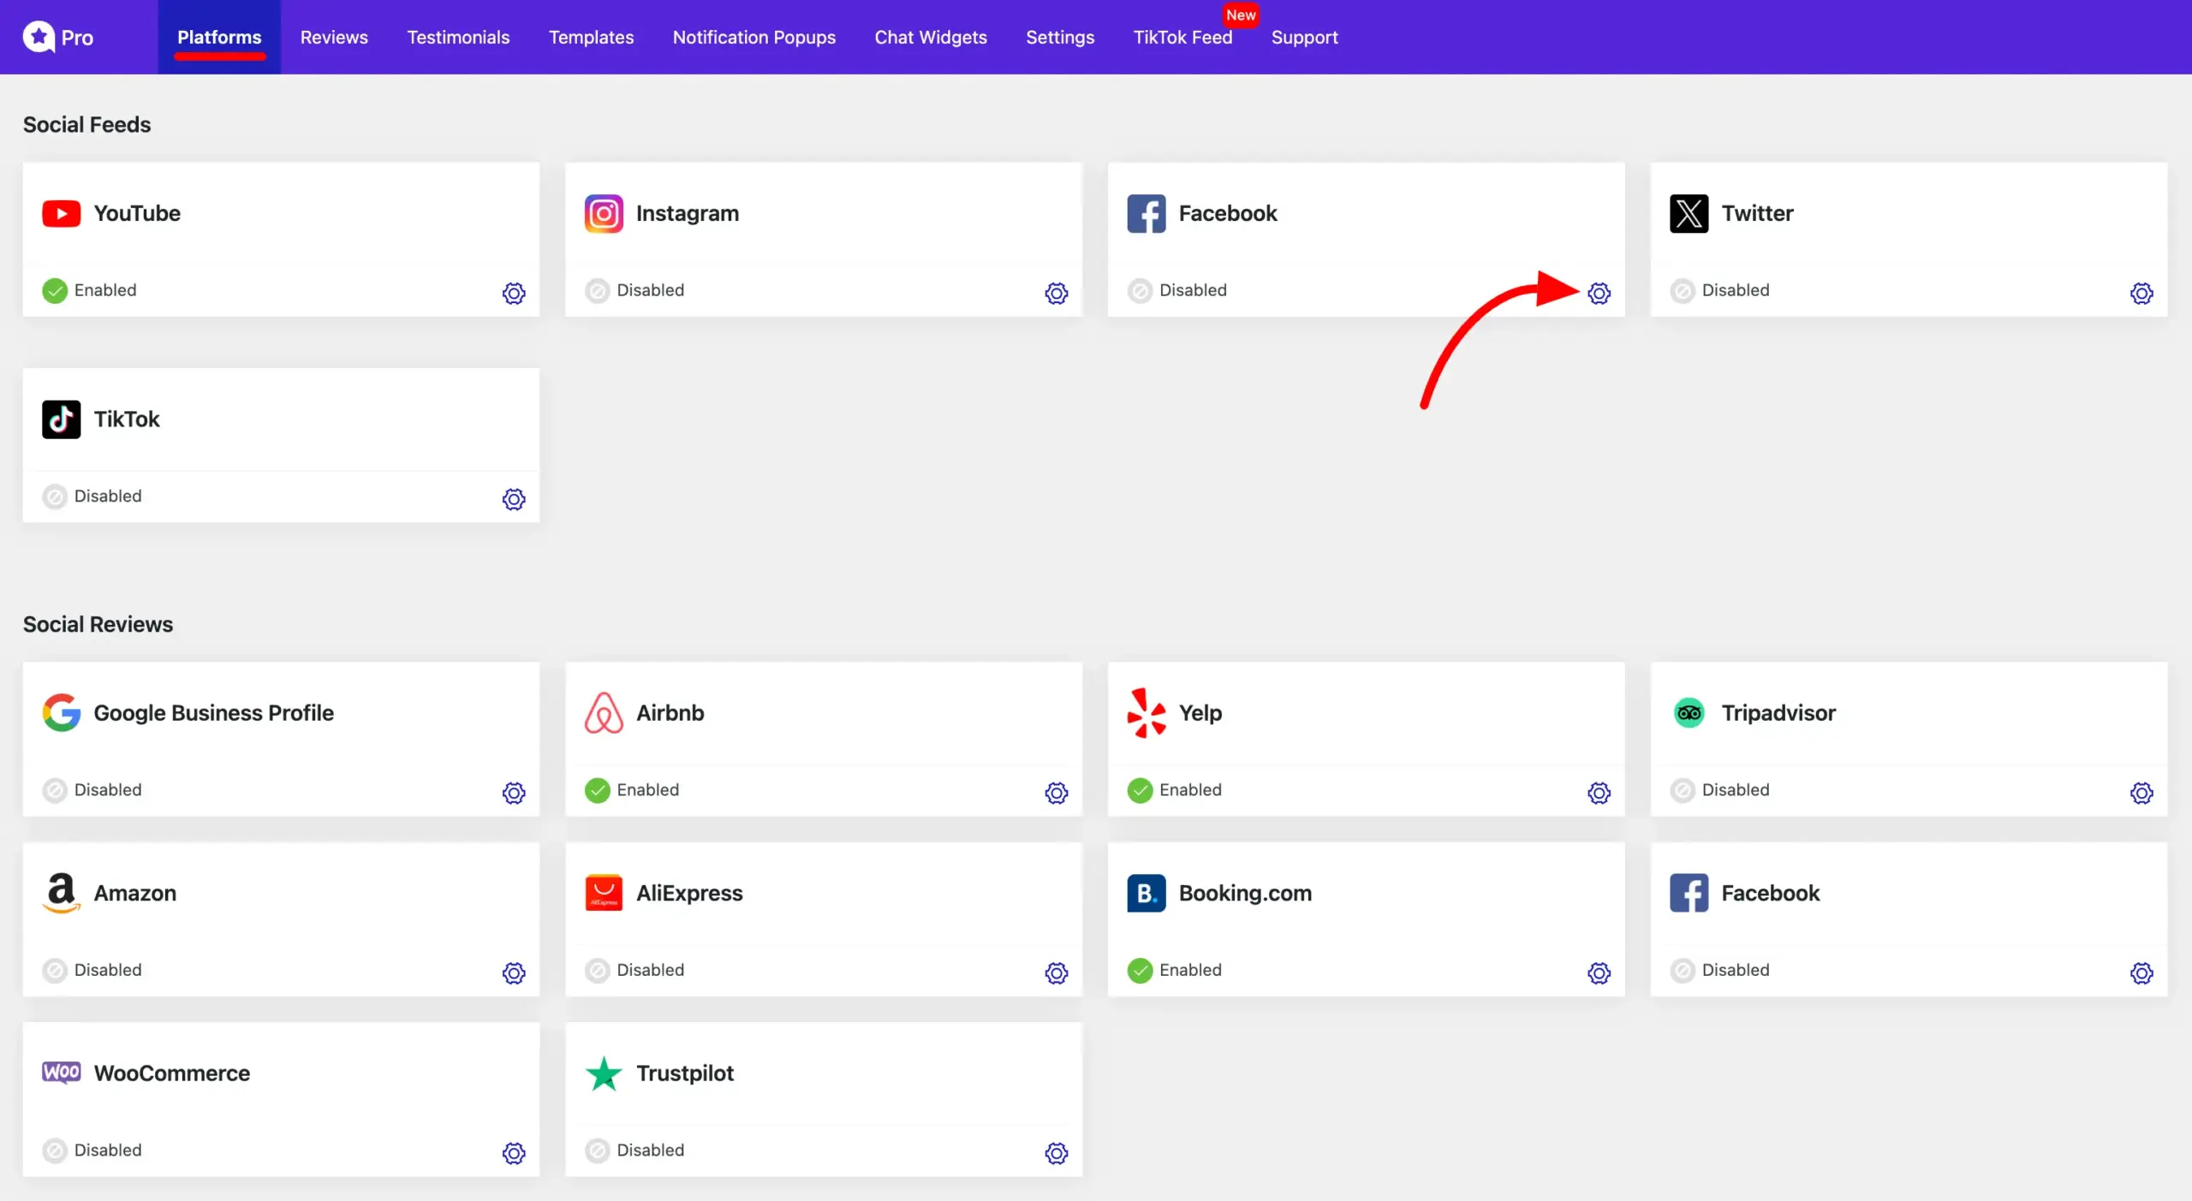
Task: Open Trustpilot settings gear
Action: tap(1057, 1153)
